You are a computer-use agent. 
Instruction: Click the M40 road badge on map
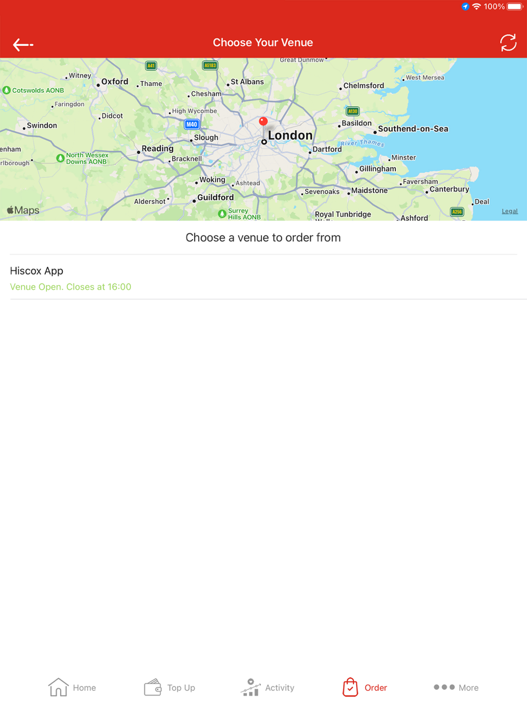click(x=191, y=124)
